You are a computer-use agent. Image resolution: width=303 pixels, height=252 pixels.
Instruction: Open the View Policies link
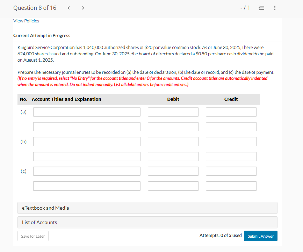26,21
